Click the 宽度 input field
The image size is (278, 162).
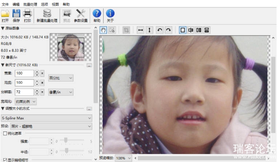(24, 73)
